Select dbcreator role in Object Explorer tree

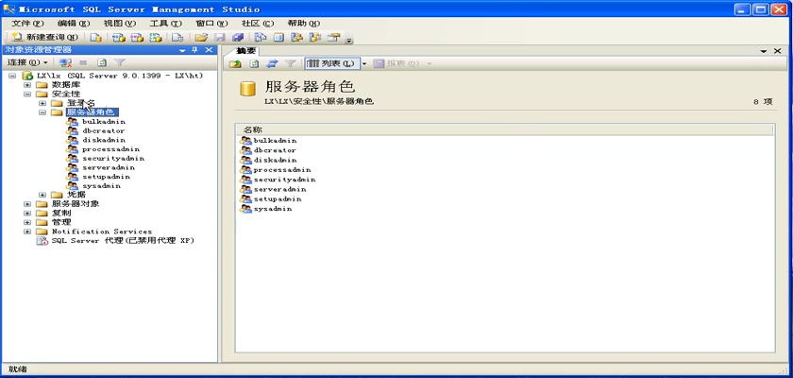click(x=104, y=130)
